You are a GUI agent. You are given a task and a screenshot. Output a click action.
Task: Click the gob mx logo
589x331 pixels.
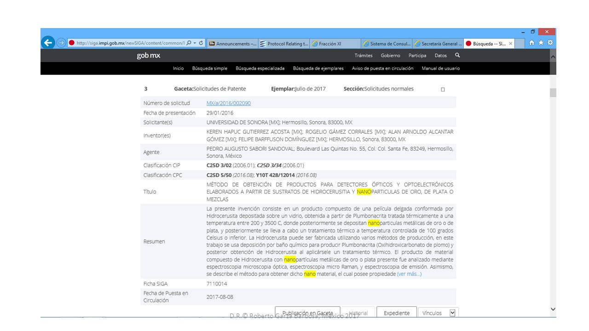(149, 56)
